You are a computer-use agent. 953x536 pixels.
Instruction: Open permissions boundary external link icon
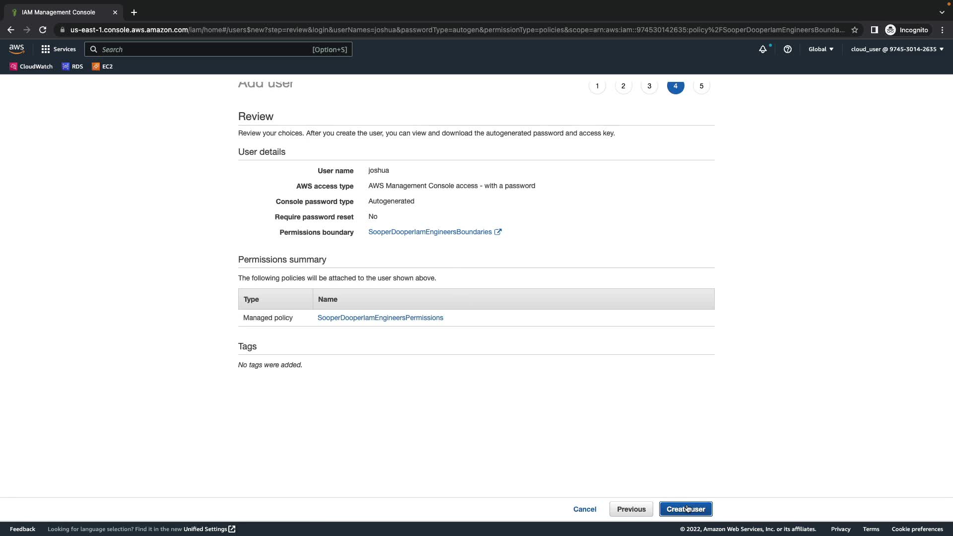tap(498, 232)
